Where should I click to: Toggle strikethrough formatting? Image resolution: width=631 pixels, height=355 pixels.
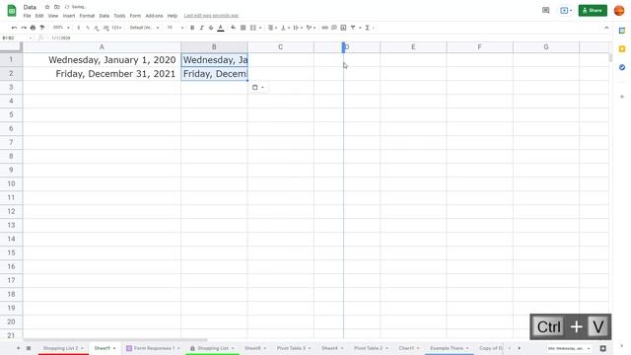pyautogui.click(x=211, y=28)
